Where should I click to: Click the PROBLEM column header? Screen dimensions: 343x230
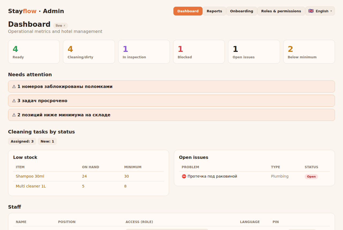(190, 167)
